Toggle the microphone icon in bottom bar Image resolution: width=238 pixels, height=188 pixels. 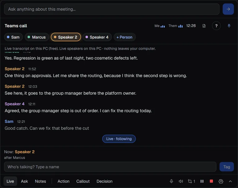[x=171, y=181]
